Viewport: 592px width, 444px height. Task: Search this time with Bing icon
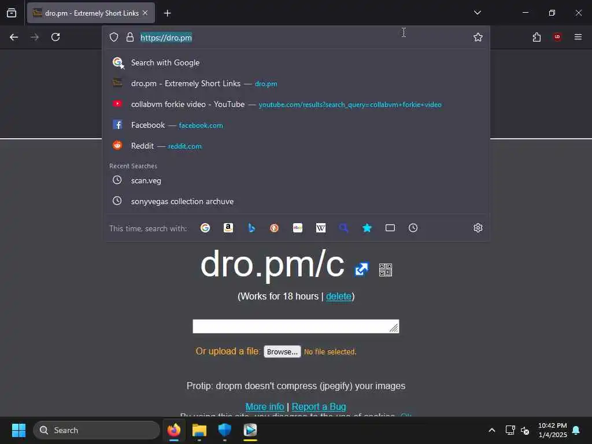(x=251, y=228)
